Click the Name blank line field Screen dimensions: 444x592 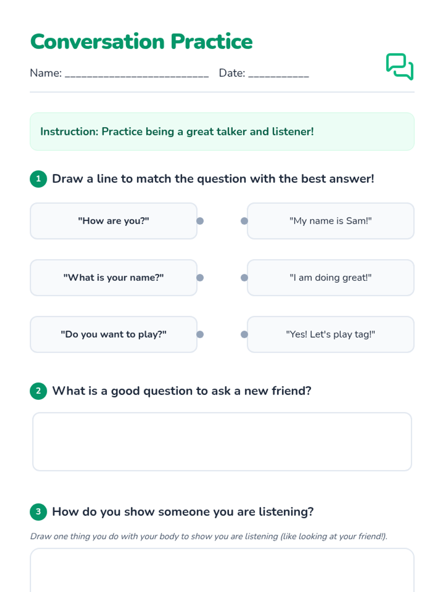[137, 74]
